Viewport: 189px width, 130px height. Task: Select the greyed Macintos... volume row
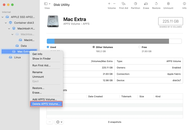(28, 34)
